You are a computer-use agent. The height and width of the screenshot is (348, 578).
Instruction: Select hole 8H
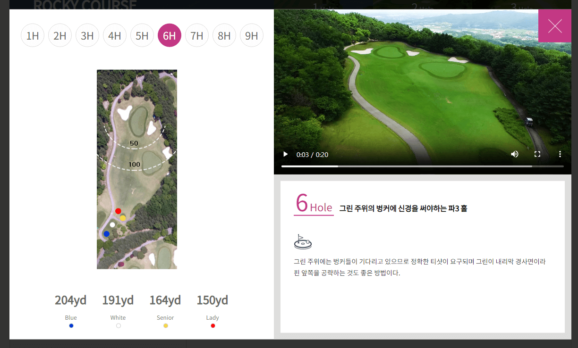(x=224, y=35)
